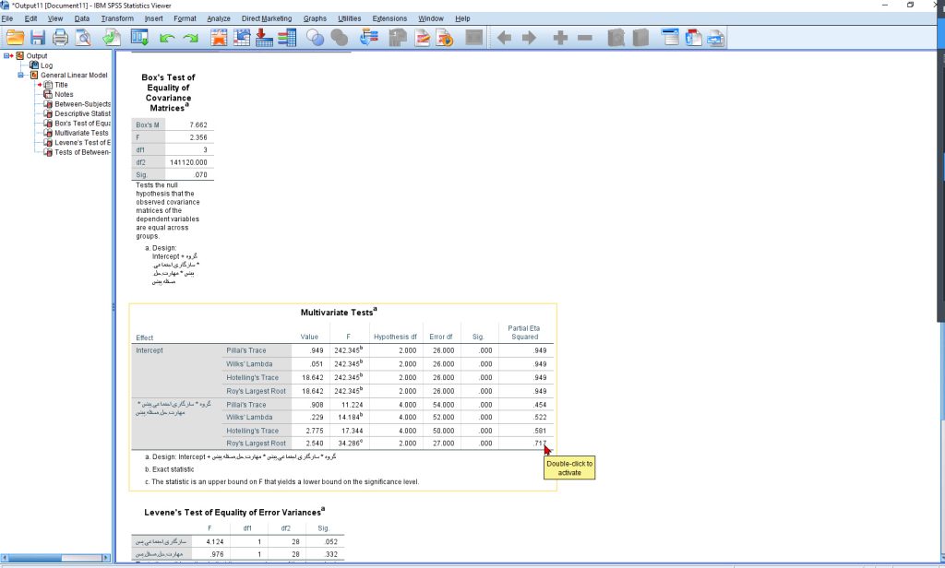Screen dimensions: 945x568
Task: Open the Analyze menu
Action: [x=219, y=18]
